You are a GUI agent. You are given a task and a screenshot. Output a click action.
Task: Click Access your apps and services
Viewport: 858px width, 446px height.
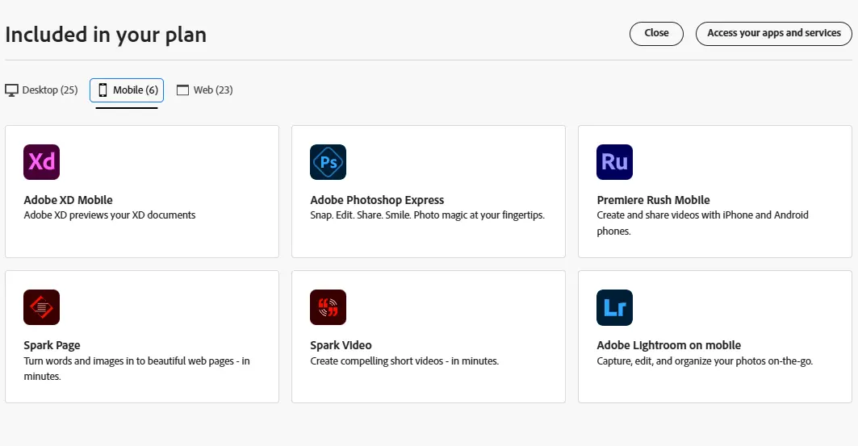(774, 33)
